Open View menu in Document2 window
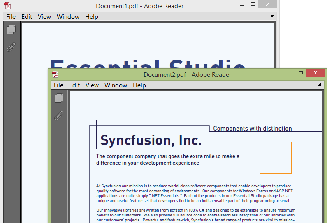Viewport: 327px width, 223px height. [x=92, y=85]
